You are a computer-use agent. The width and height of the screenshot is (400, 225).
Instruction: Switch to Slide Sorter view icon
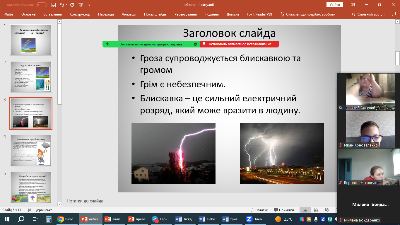tap(316, 210)
